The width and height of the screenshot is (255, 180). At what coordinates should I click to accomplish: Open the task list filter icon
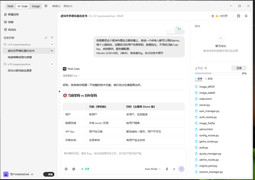pyautogui.click(x=52, y=38)
